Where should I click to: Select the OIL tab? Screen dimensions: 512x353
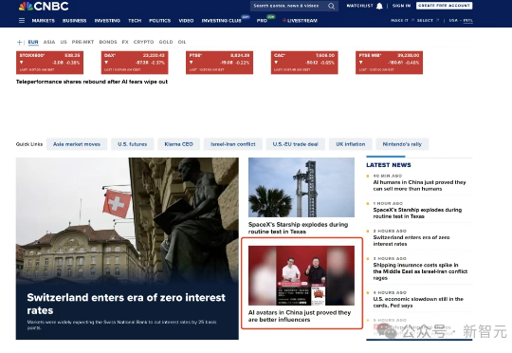pyautogui.click(x=182, y=42)
